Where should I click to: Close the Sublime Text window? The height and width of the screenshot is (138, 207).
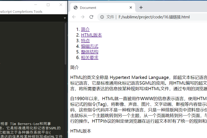click(x=62, y=5)
